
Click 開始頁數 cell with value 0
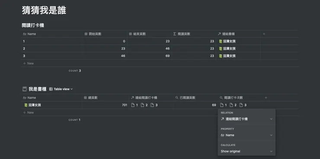[x=105, y=41]
